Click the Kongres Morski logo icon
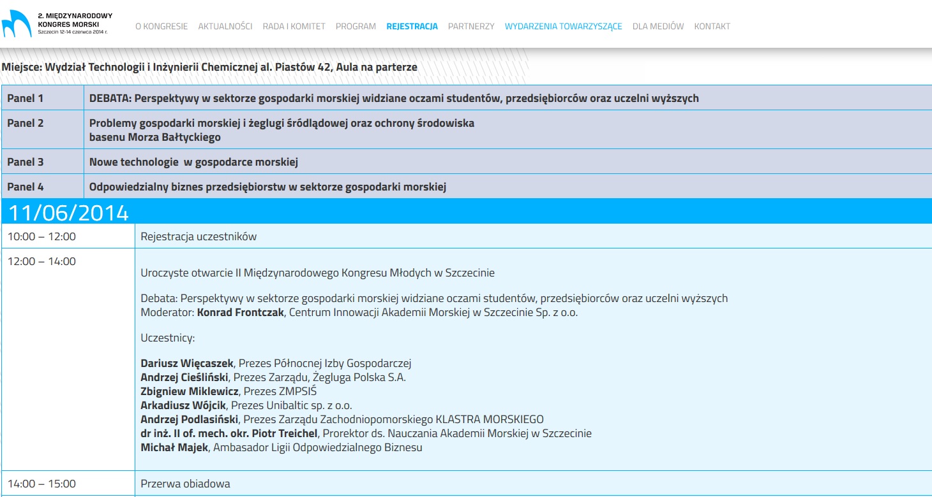 coord(17,24)
